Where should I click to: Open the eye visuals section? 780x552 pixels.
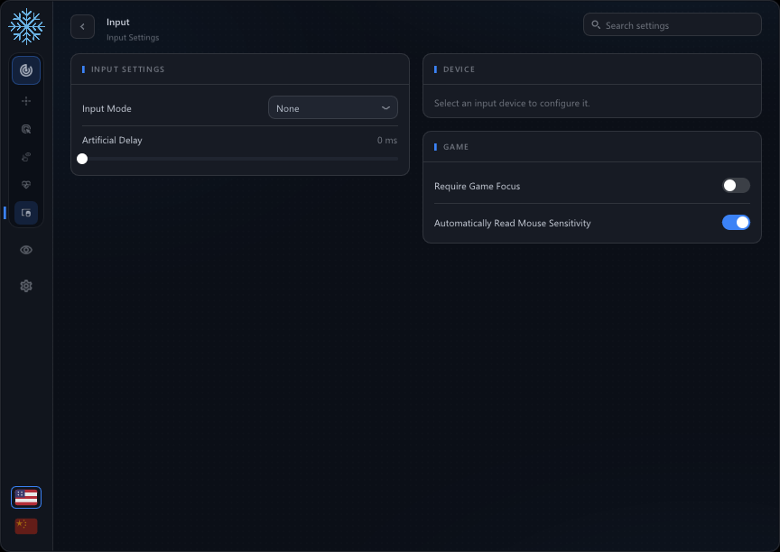point(26,250)
